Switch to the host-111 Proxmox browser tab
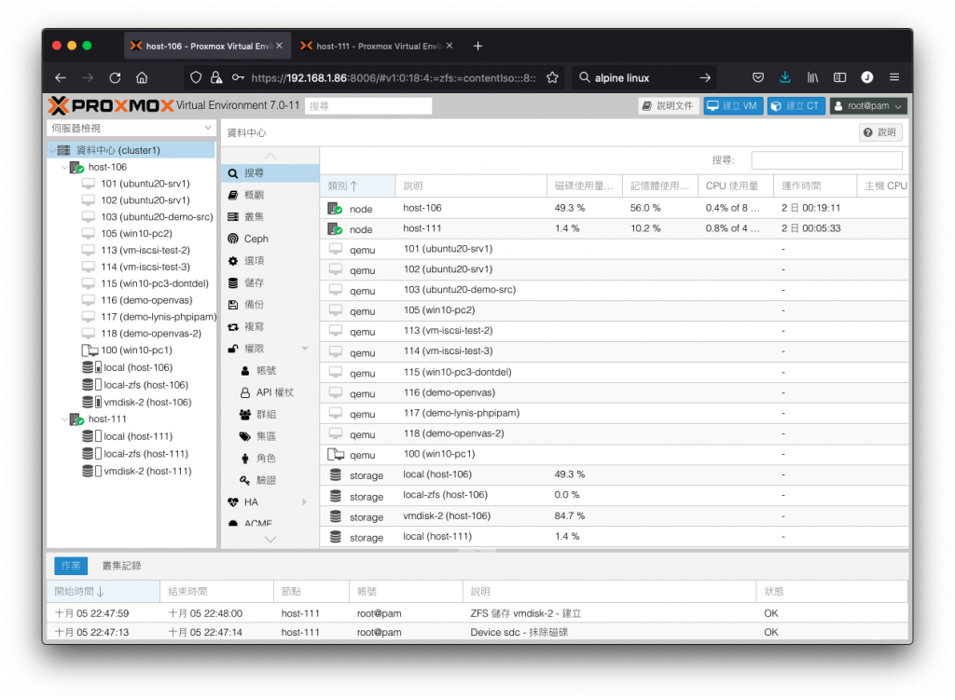 pos(377,46)
